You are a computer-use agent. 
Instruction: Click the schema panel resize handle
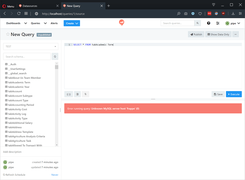60,110
